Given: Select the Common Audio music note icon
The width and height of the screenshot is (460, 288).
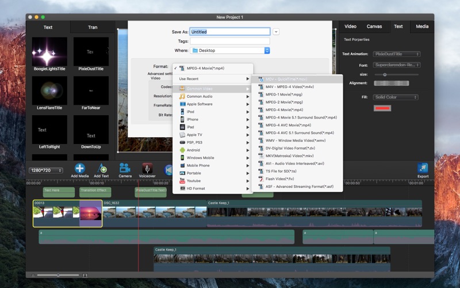Looking at the screenshot, I should [x=182, y=96].
